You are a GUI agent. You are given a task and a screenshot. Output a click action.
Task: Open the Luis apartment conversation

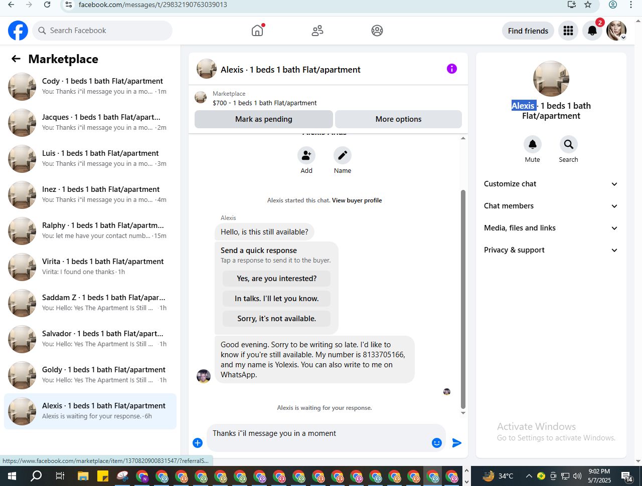tap(90, 159)
